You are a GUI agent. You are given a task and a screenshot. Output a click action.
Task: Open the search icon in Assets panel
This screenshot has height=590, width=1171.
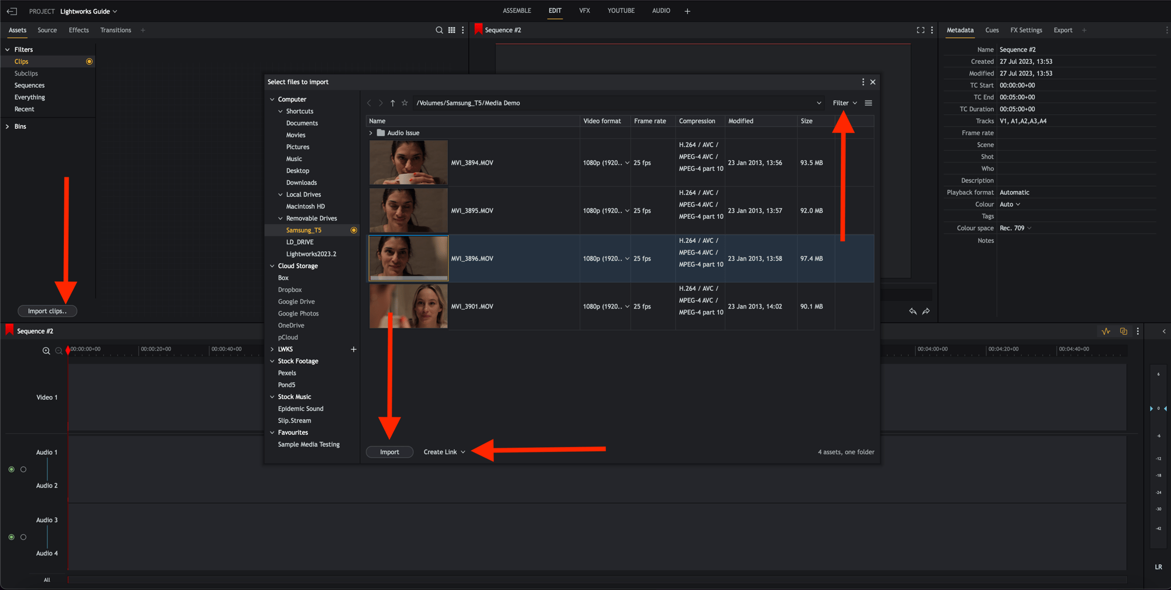tap(439, 30)
